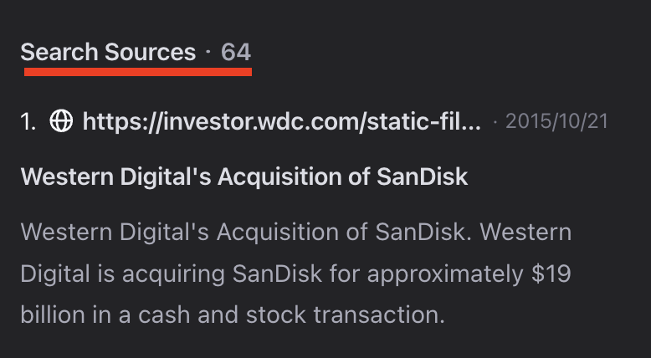Click the gray description snippet paragraph
Image resolution: width=651 pixels, height=358 pixels.
295,273
